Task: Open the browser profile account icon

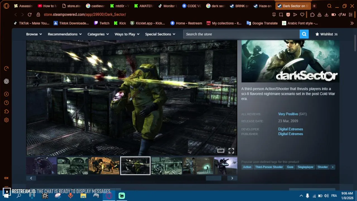Action: click(x=319, y=15)
